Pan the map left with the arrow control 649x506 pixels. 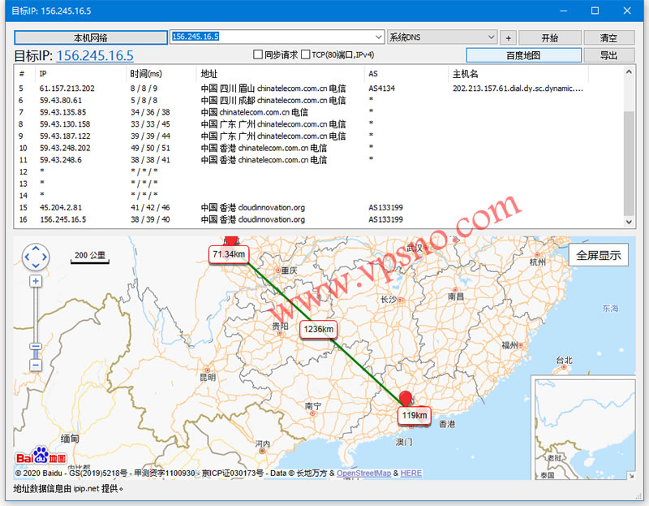(27, 258)
